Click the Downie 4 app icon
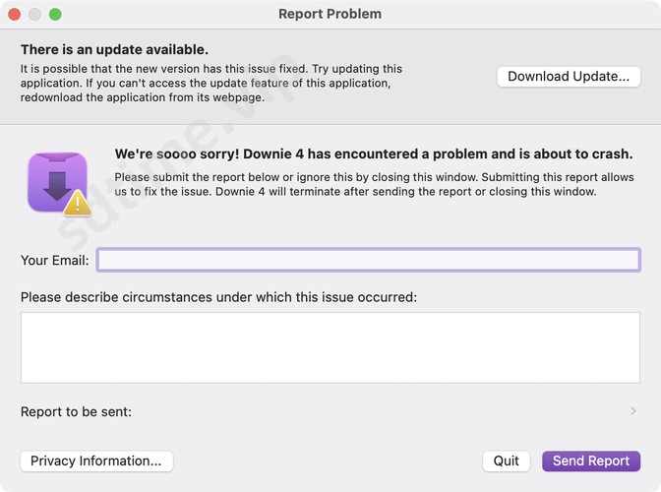The image size is (661, 492). 58,182
